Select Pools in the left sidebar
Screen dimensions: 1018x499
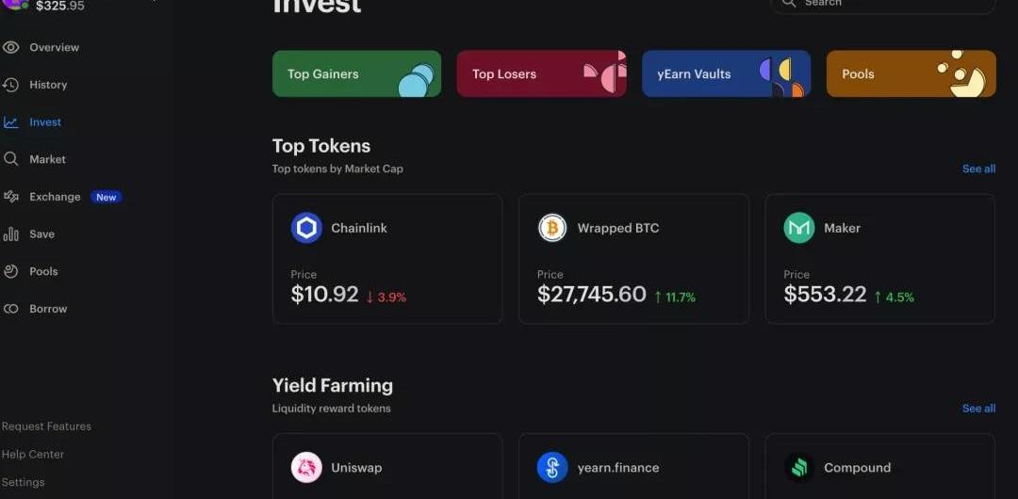point(43,271)
